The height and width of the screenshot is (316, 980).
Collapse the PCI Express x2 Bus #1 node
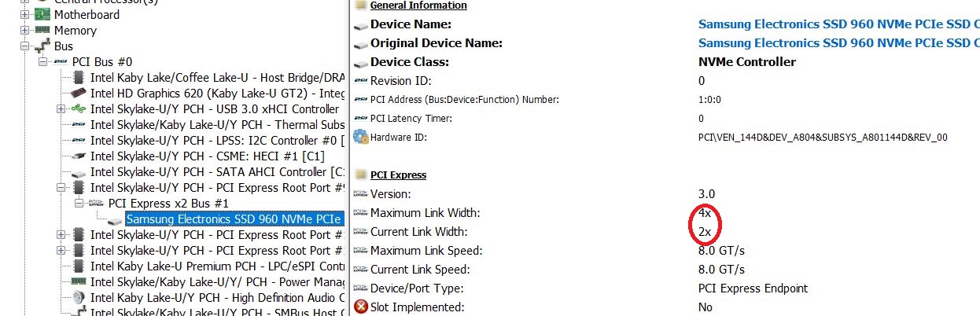[x=79, y=204]
